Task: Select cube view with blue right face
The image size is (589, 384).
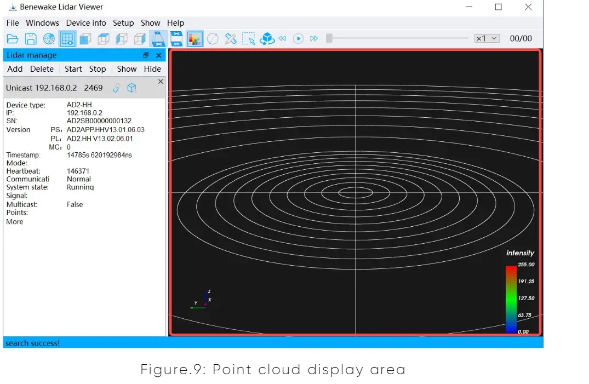Action: [x=140, y=39]
